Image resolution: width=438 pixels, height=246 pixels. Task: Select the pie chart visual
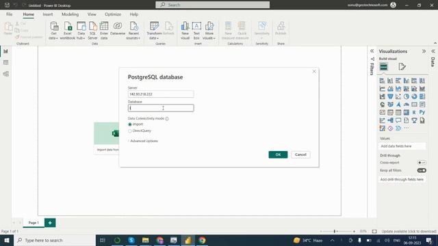click(x=406, y=96)
